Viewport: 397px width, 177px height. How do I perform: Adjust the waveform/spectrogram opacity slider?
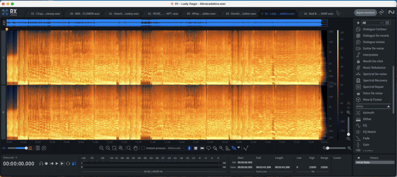click(x=17, y=148)
